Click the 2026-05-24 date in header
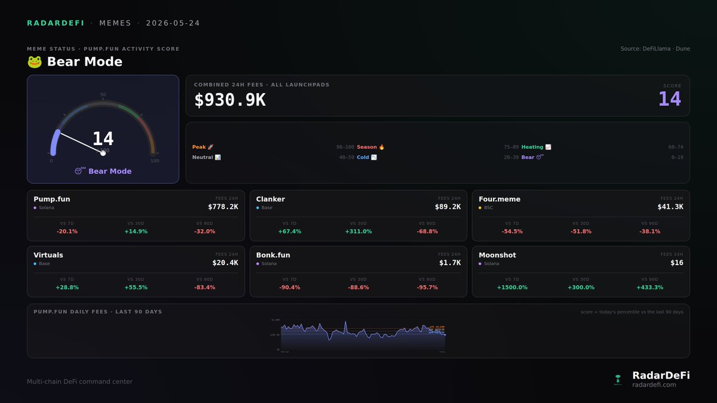Screen dimensions: 717x403 (173, 23)
